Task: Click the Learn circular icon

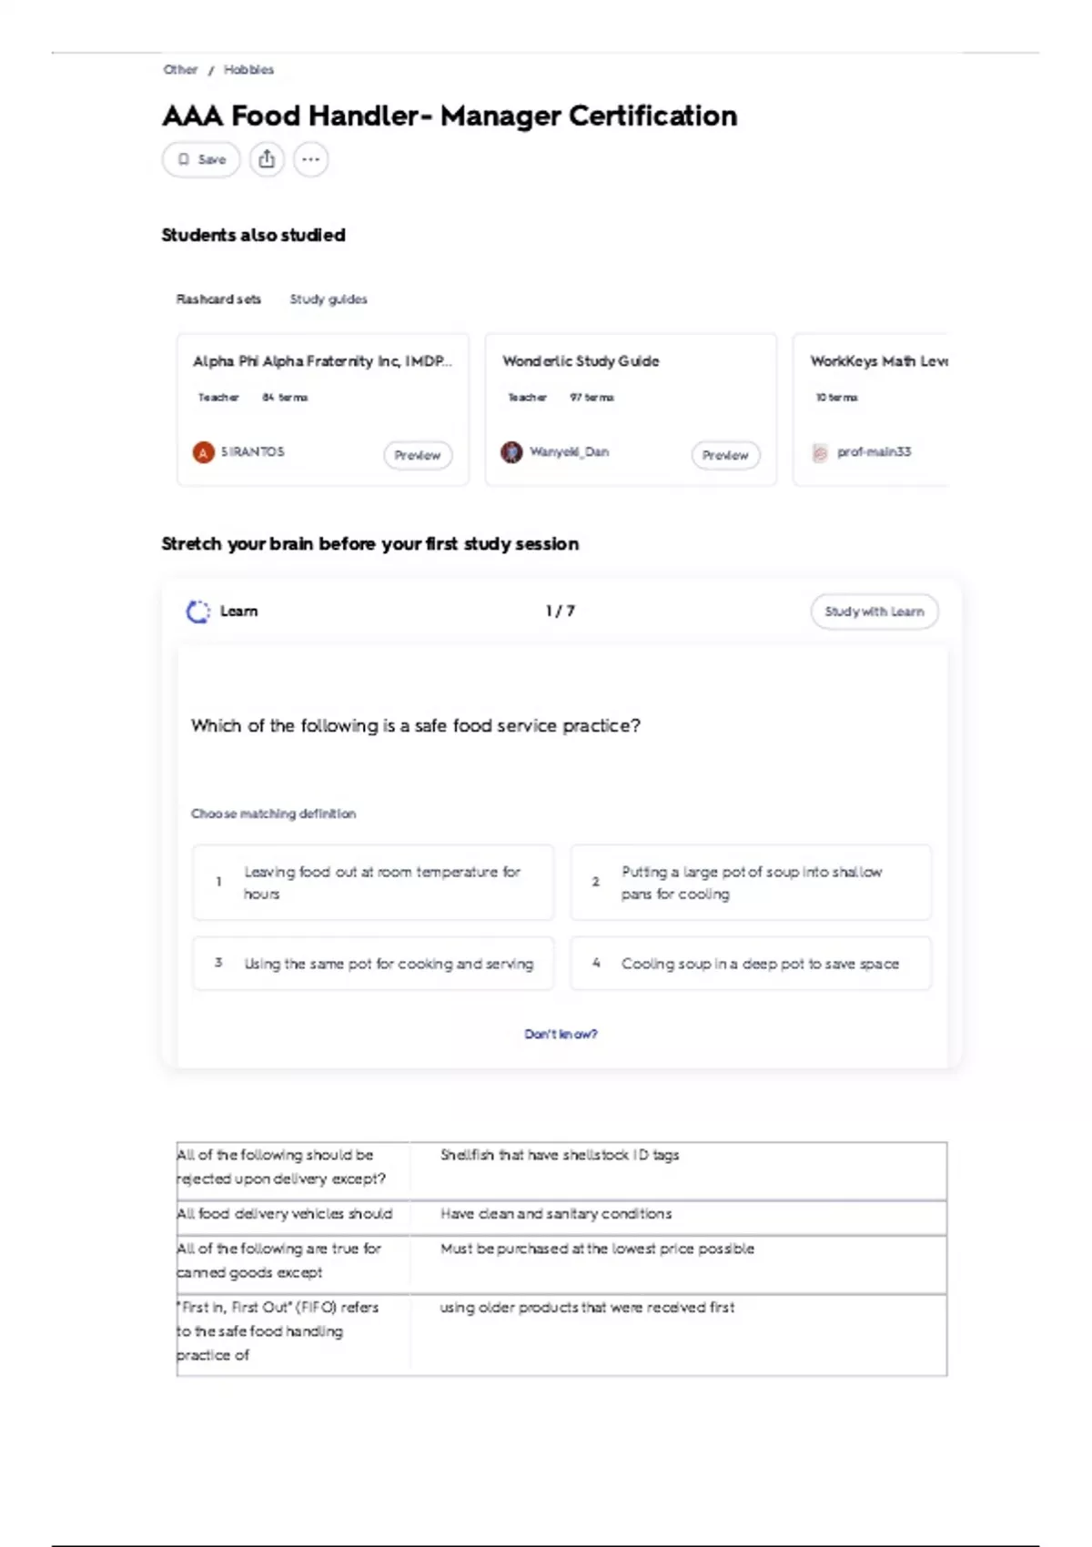Action: [197, 612]
